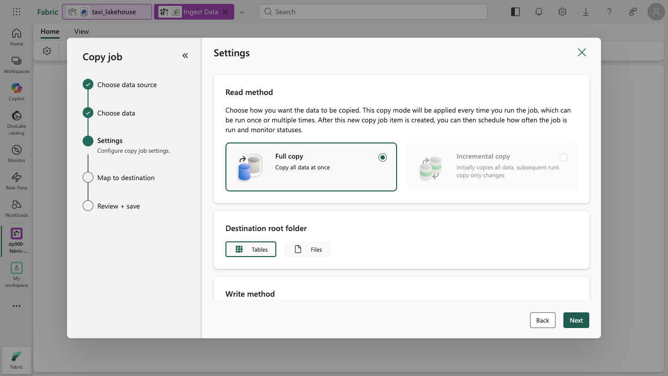Close the Ingest Data tab
This screenshot has width=668, height=376.
pyautogui.click(x=225, y=12)
